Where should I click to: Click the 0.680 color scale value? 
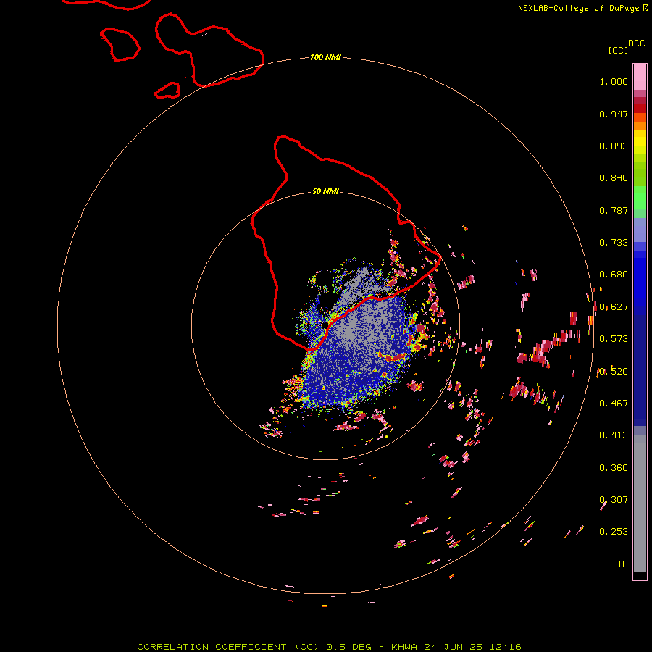pyautogui.click(x=614, y=275)
